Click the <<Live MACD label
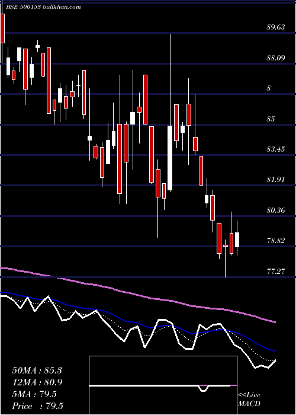Screen dimensions: 296x415 (x=249, y=399)
